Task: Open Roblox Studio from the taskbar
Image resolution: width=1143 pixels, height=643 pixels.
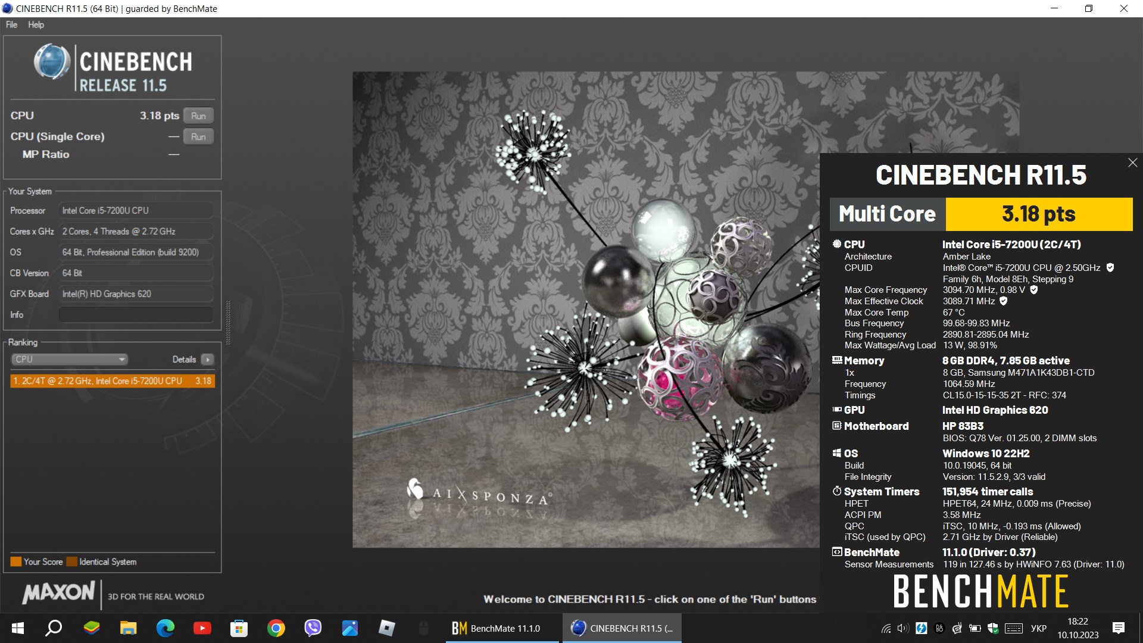Action: coord(386,628)
